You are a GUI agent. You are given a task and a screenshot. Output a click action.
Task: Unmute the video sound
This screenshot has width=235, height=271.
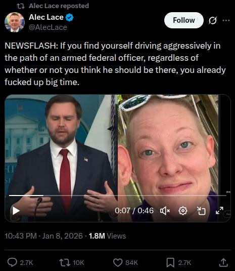coord(165,211)
